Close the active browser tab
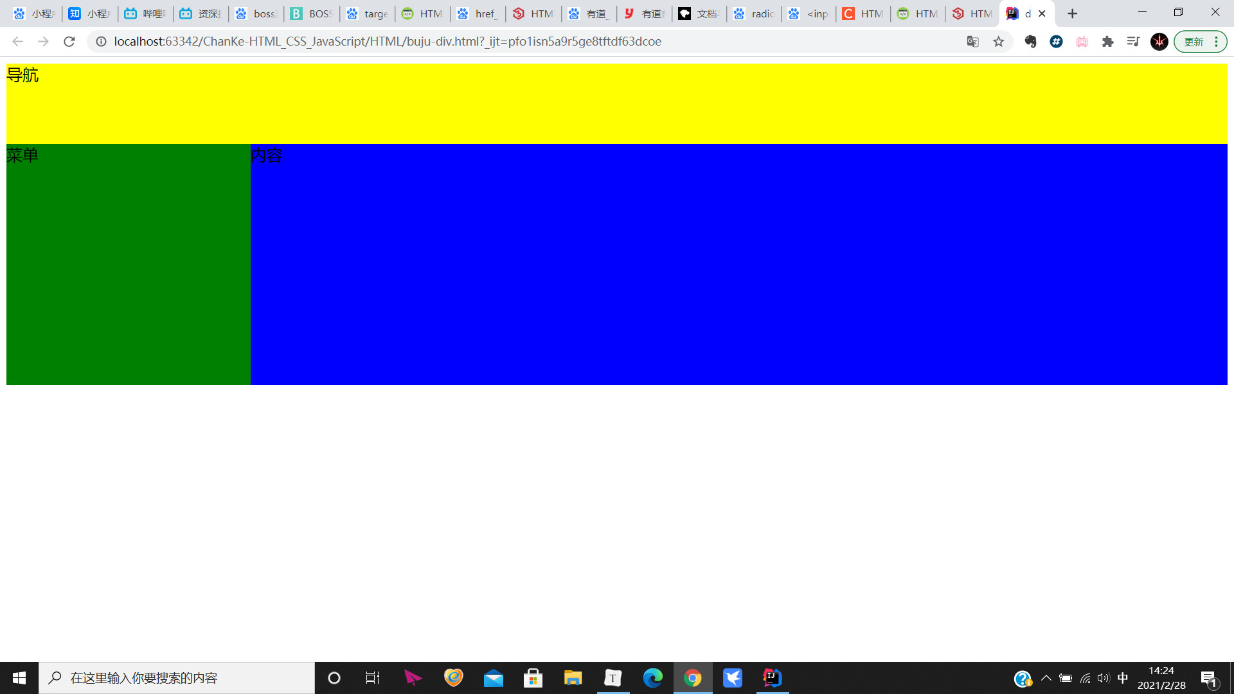Screen dimensions: 1234x694 tap(1042, 13)
